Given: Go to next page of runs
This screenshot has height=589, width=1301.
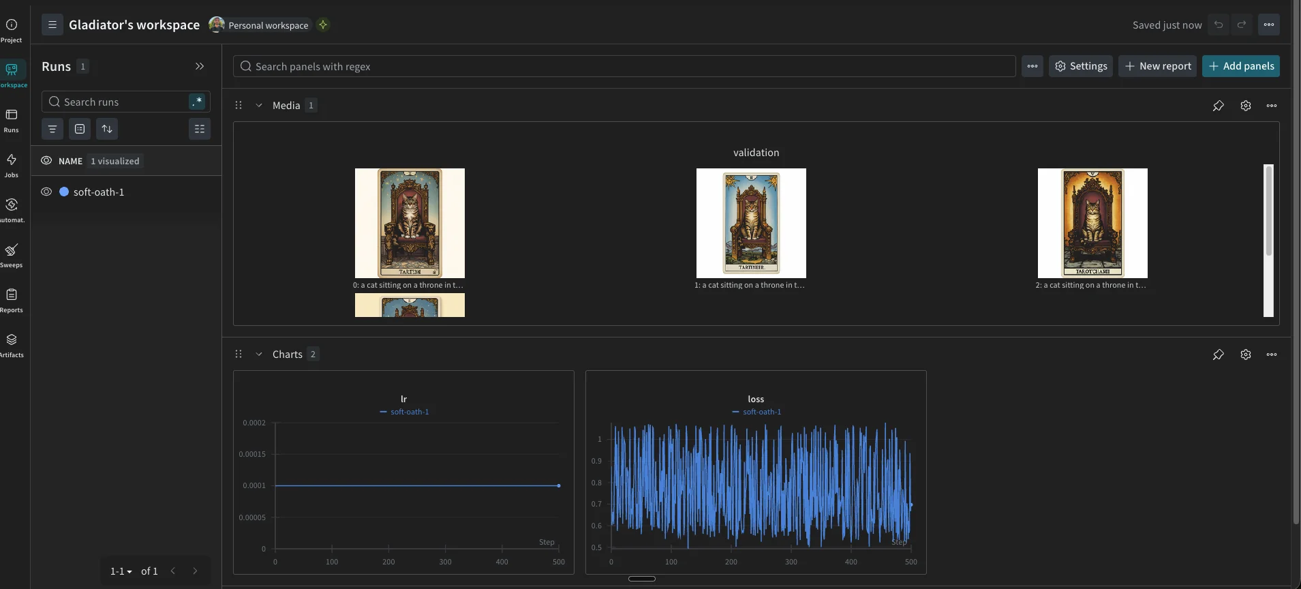Looking at the screenshot, I should click(x=195, y=571).
